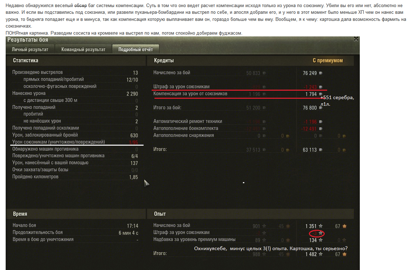Image resolution: width=409 pixels, height=270 pixels.
Task: Click the Продолжительность боя label
Action: click(38, 232)
